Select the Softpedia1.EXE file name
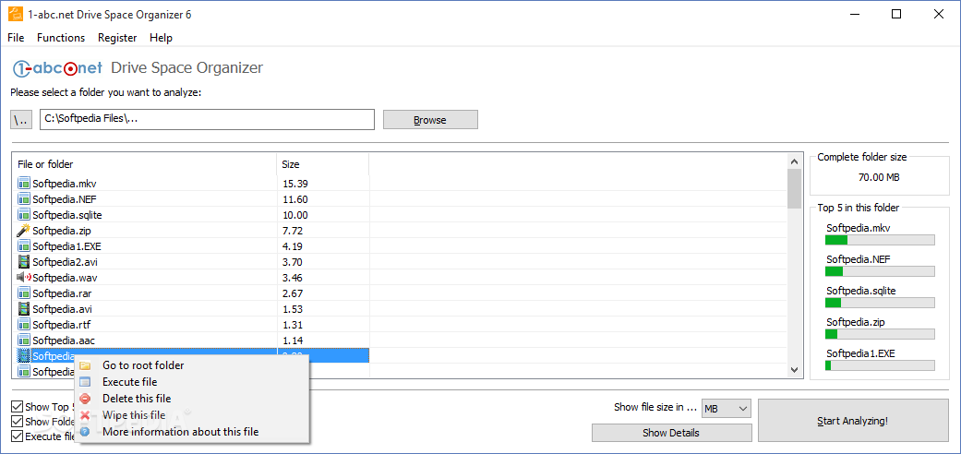961x454 pixels. pos(66,246)
